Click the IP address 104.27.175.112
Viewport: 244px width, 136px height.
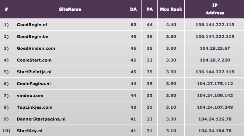pyautogui.click(x=215, y=84)
